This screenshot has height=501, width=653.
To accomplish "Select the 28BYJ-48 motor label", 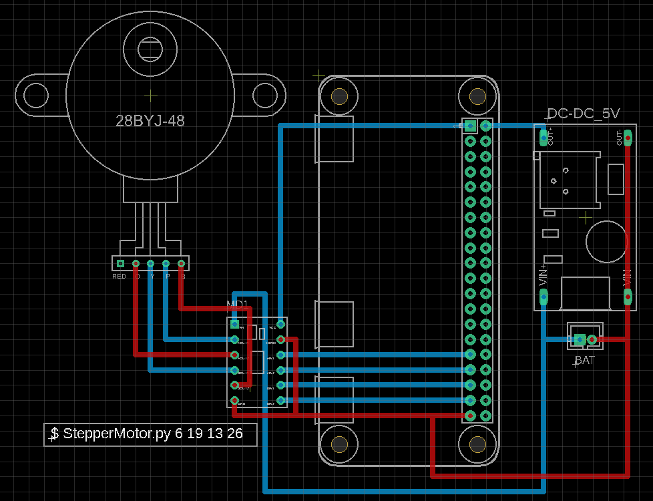I will pos(150,121).
